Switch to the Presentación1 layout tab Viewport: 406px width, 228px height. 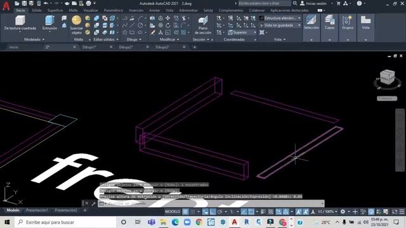[x=37, y=210]
